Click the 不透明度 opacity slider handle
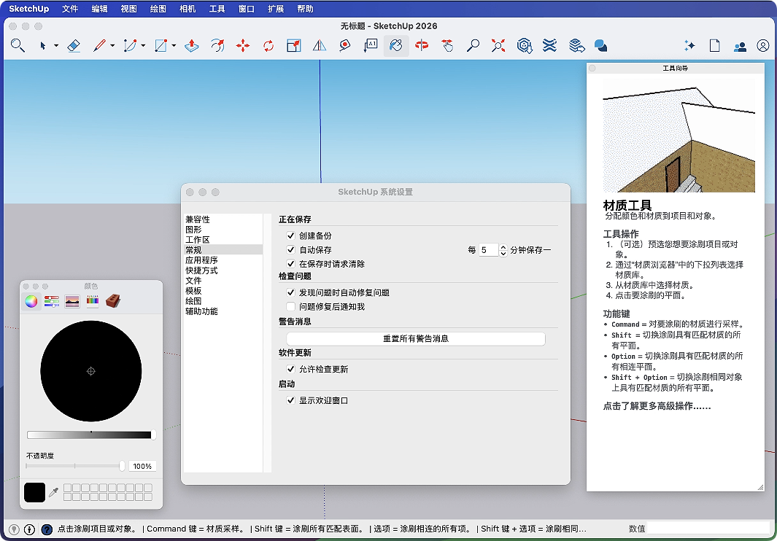The image size is (777, 541). coord(122,466)
